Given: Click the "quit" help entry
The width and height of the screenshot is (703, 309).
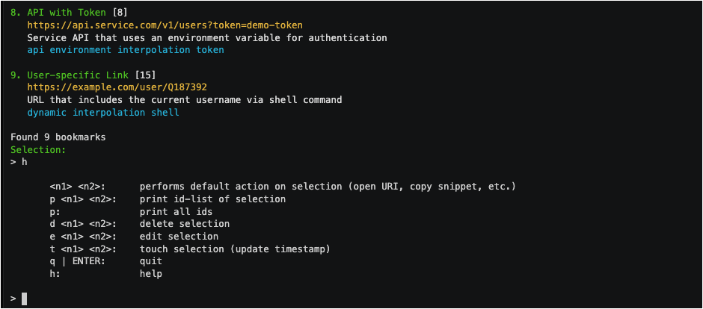Looking at the screenshot, I should (x=151, y=261).
